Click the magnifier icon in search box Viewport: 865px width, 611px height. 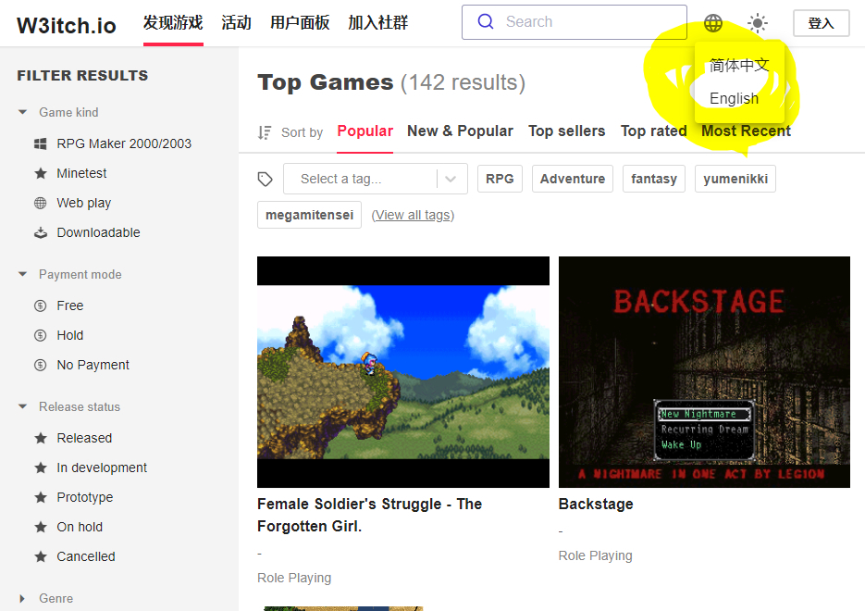coord(486,22)
